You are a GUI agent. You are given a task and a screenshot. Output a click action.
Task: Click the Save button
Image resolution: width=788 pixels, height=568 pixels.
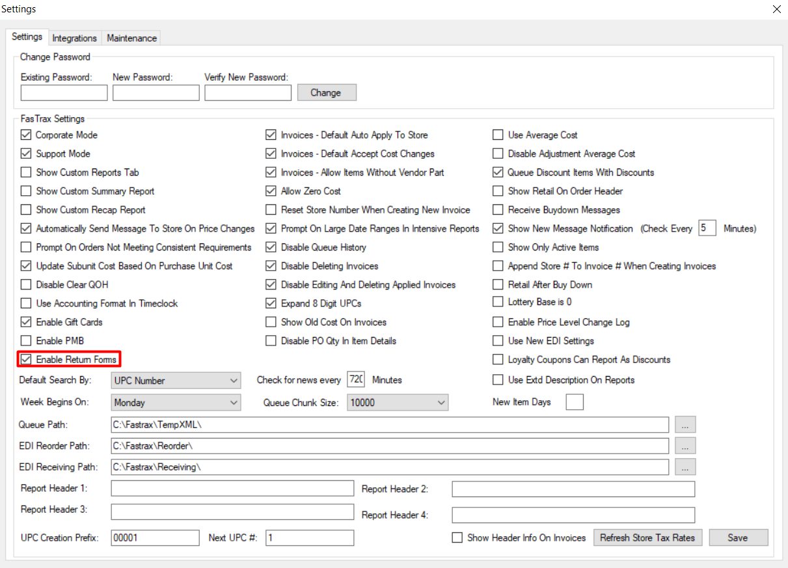[x=738, y=537]
